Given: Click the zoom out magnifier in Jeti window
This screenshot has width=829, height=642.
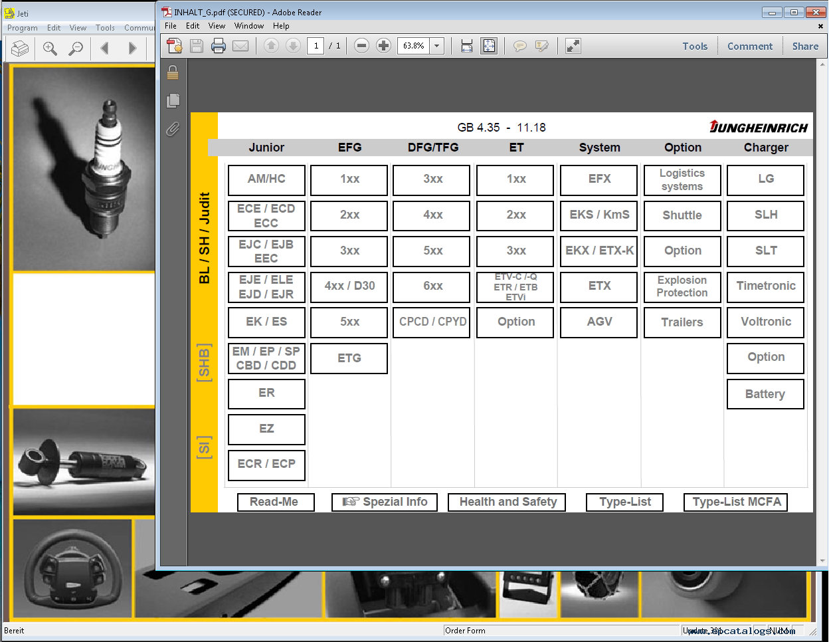Looking at the screenshot, I should pos(76,49).
